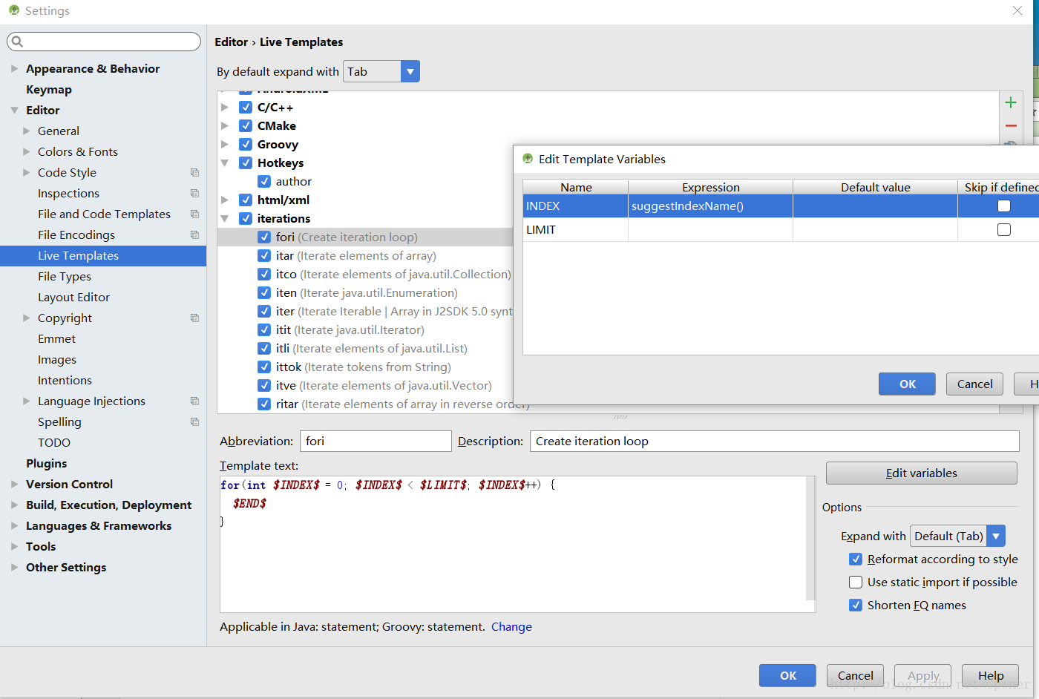This screenshot has height=699, width=1039.
Task: Click OK in Edit Template Variables dialog
Action: pyautogui.click(x=908, y=384)
